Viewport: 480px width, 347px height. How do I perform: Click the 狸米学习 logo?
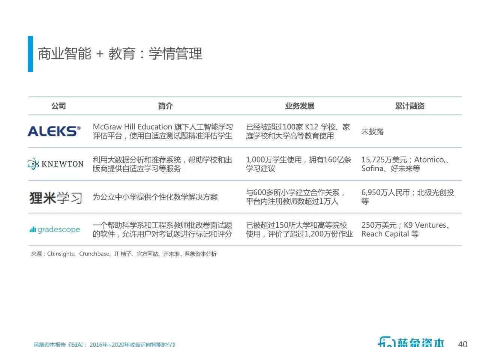click(x=56, y=197)
